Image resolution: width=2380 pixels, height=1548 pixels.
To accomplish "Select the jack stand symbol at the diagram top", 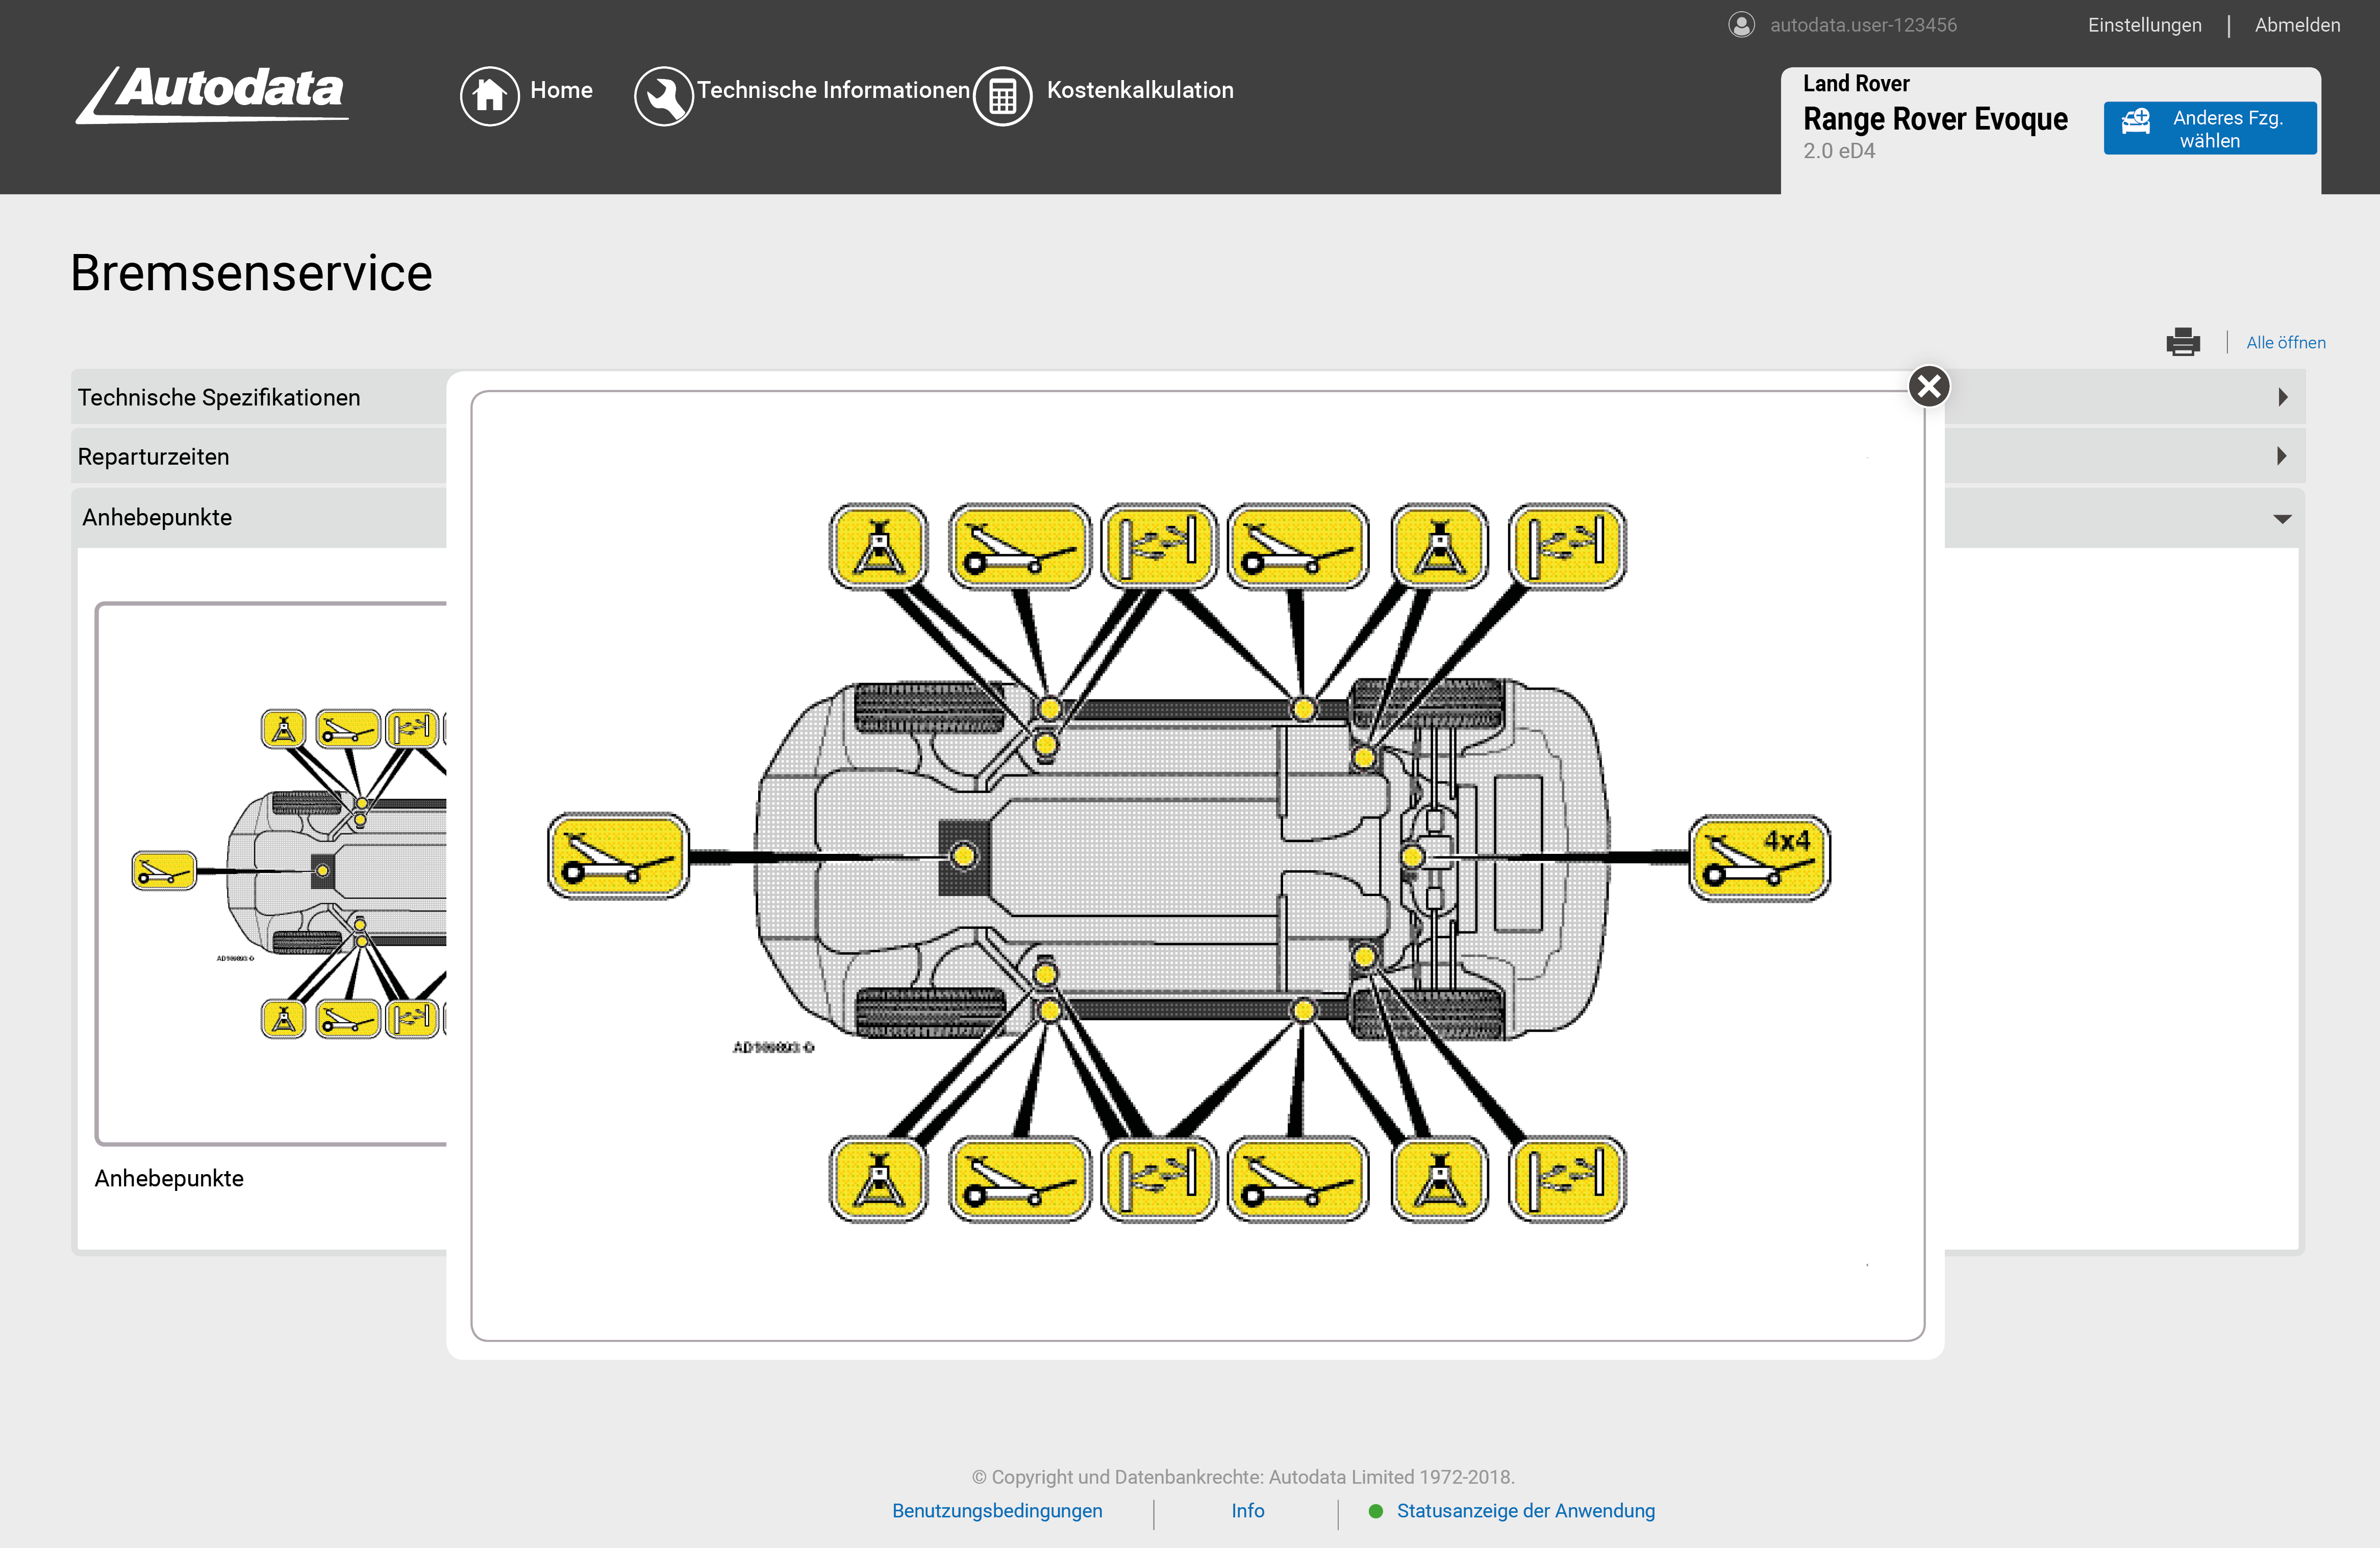I will (877, 545).
